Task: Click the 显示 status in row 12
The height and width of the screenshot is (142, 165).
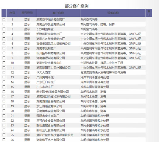Action: (27, 72)
